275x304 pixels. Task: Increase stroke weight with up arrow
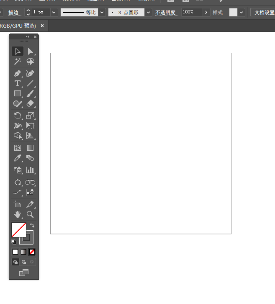28,10
